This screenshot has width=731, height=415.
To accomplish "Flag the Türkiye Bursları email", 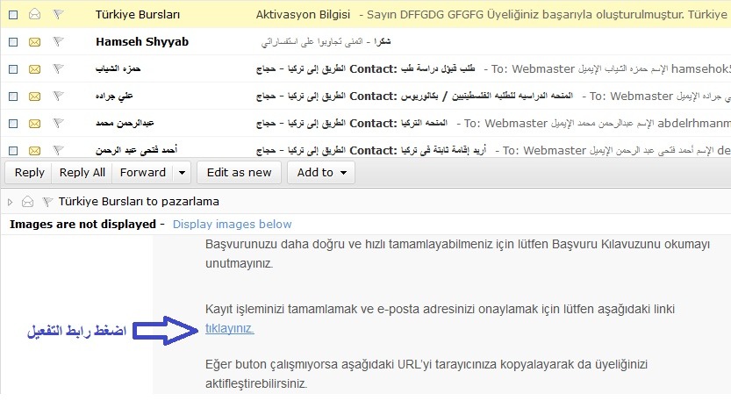I will click(x=58, y=14).
